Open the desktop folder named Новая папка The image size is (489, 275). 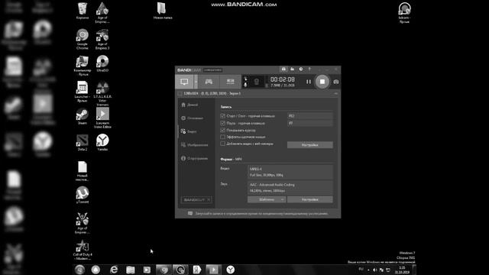pos(163,11)
